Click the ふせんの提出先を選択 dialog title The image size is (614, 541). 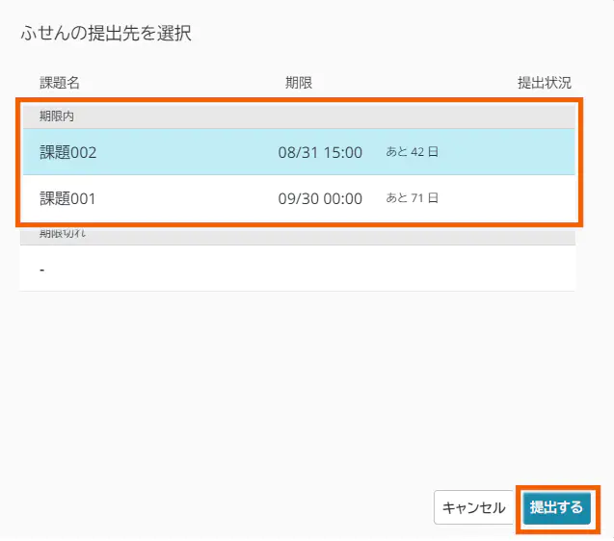106,34
